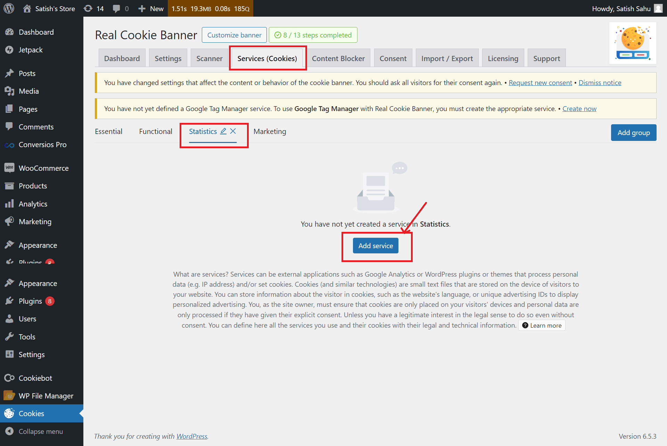Click the Create now link for Google Tag Manager
This screenshot has width=667, height=446.
pos(579,109)
